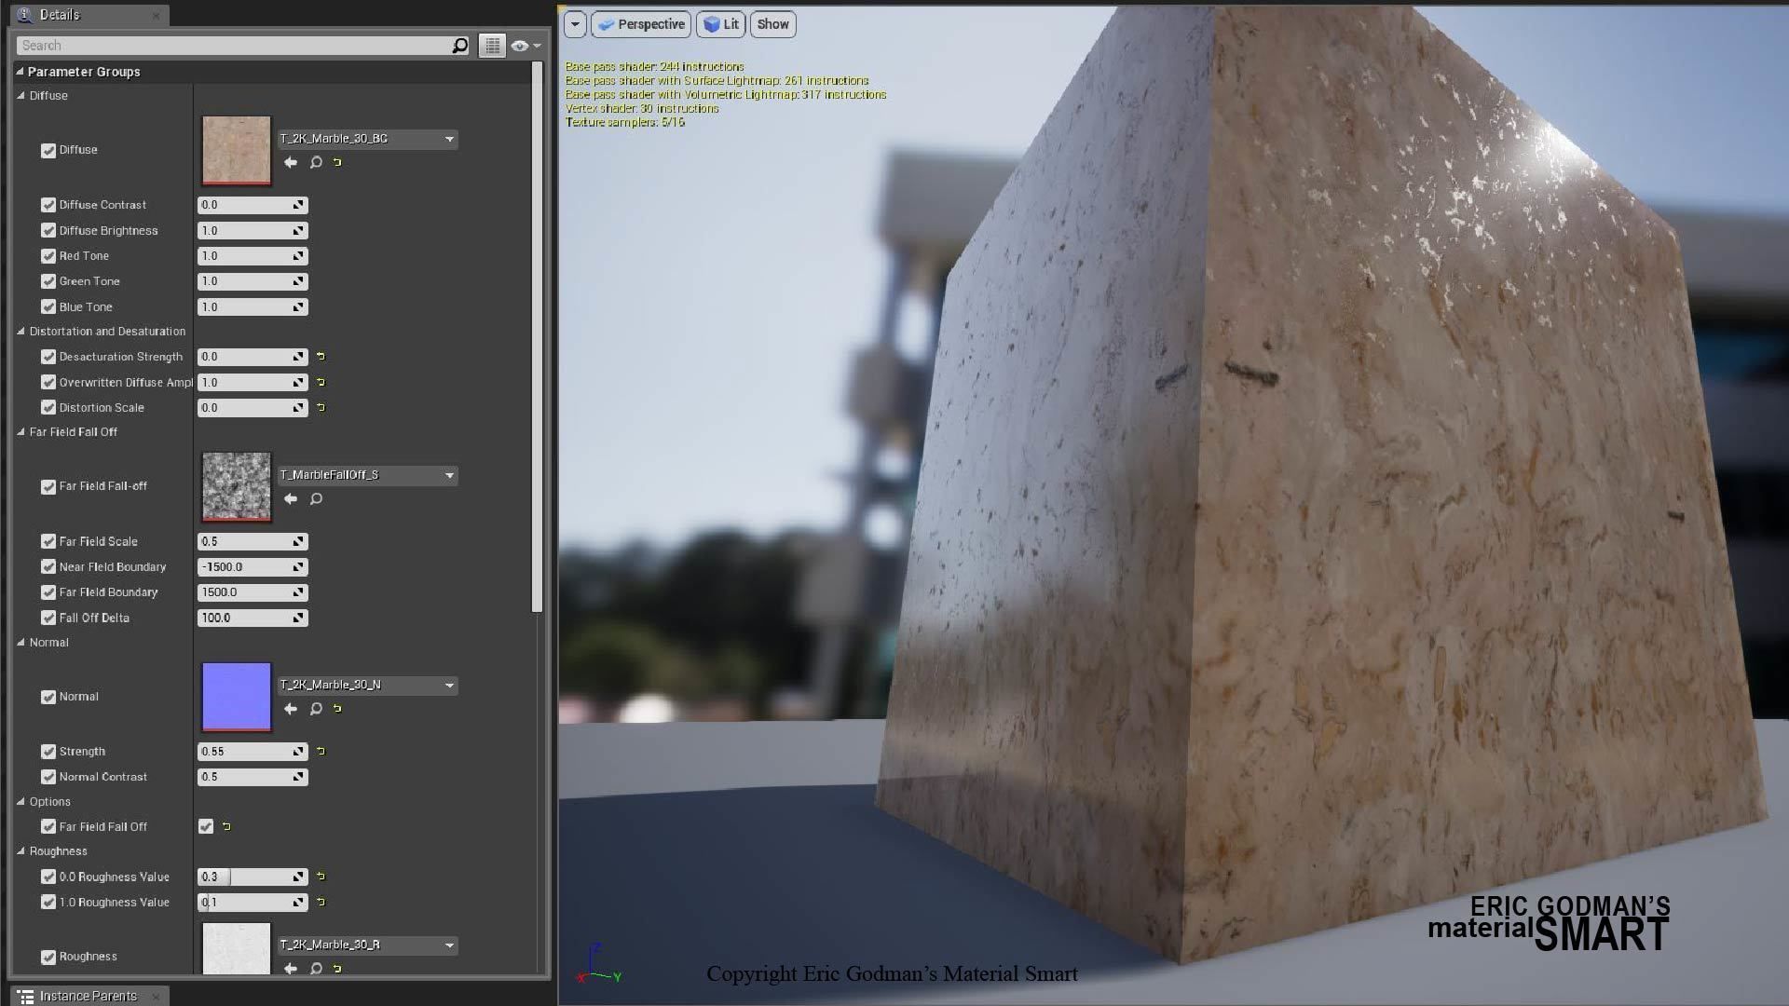This screenshot has width=1789, height=1006.
Task: Use selected asset arrow for Diffuse texture
Action: tap(291, 162)
